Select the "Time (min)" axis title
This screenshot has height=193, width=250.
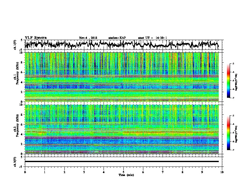(126, 175)
